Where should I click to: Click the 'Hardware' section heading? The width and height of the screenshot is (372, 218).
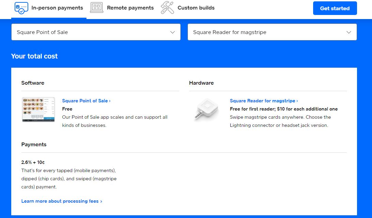(x=201, y=83)
